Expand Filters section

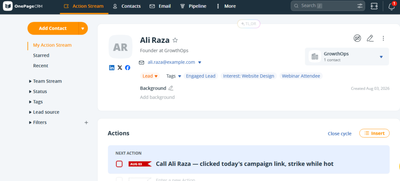click(x=38, y=122)
